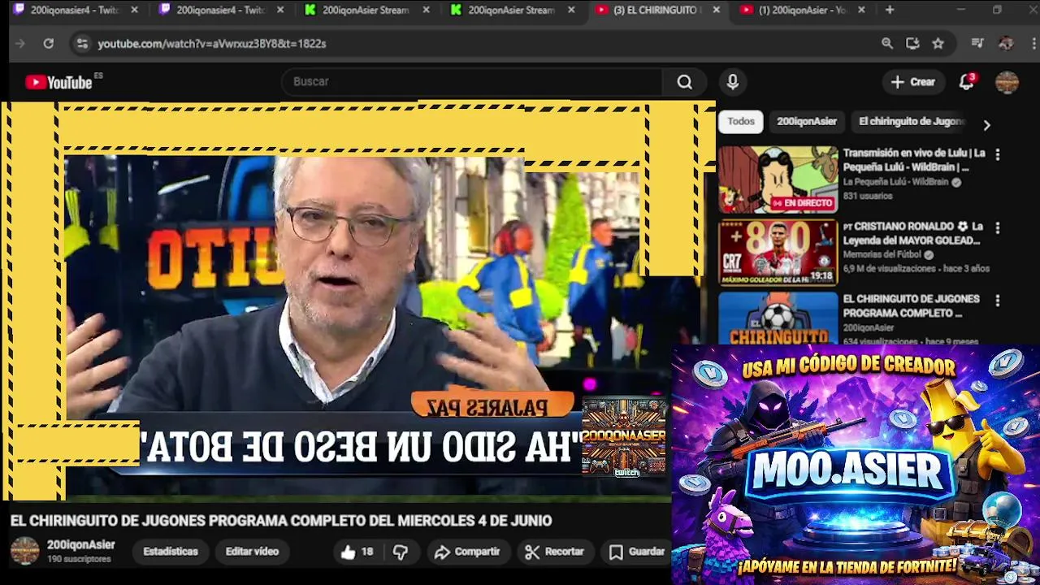Select the (3) EL CHIRINGUITO tab
The image size is (1040, 585).
pos(656,10)
